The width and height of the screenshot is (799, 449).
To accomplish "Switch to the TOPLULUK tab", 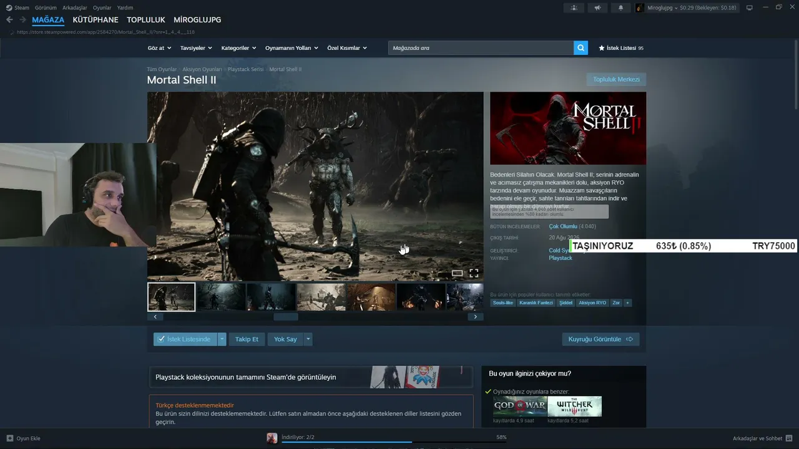I will point(146,20).
